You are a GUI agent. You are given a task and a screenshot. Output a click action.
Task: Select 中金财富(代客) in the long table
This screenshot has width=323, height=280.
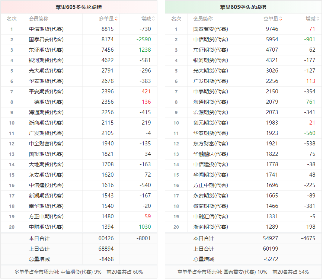point(46,144)
